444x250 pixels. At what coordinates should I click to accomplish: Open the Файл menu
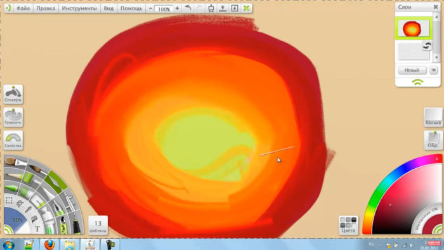(23, 8)
